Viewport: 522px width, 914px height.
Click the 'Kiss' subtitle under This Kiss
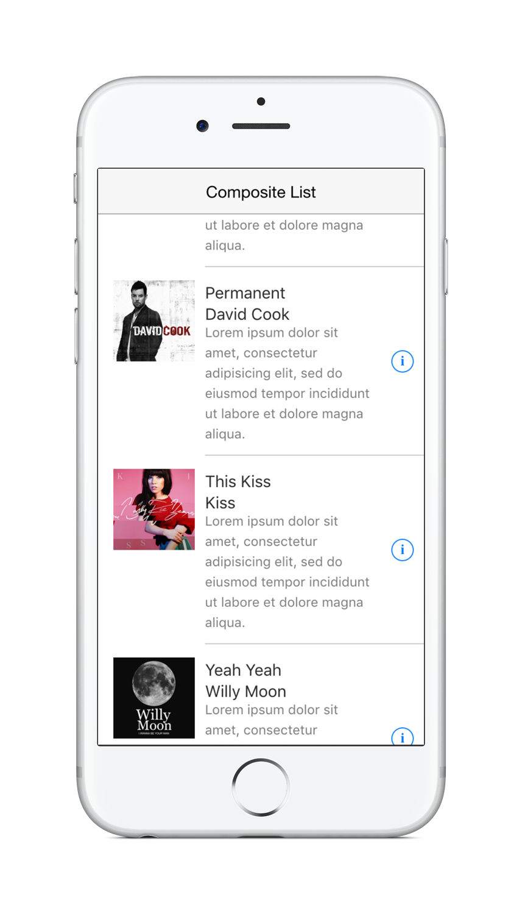[220, 503]
